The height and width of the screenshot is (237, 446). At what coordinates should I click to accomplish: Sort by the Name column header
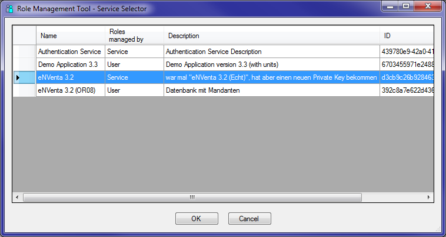tap(71, 35)
